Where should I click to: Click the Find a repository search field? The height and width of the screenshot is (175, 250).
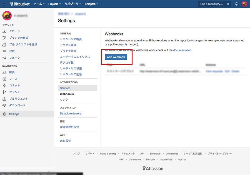tap(212, 4)
